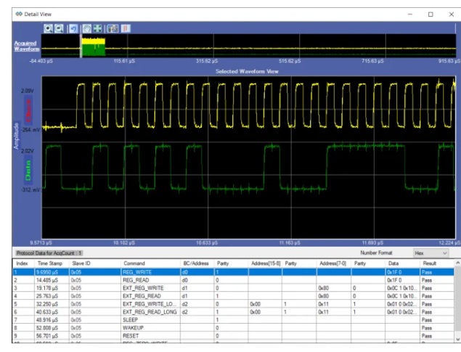Image resolution: width=461 pixels, height=352 pixels.
Task: Click the Clock channel label
Action: [28, 111]
